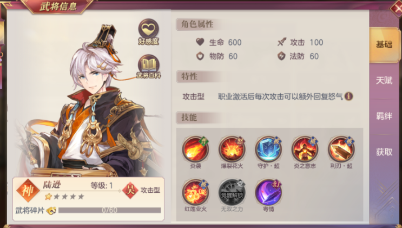Switch to the 基础 tab
The image size is (402, 228).
384,44
